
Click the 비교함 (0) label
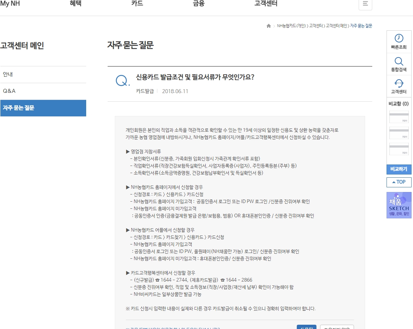coord(398,104)
